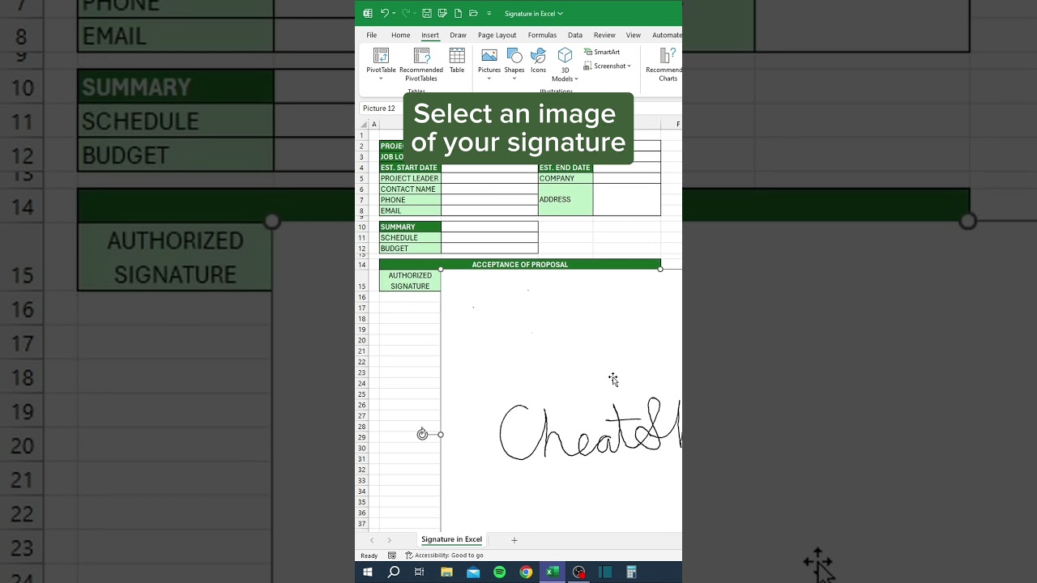Click the ADDRESS label cell
This screenshot has width=1037, height=583.
(565, 199)
